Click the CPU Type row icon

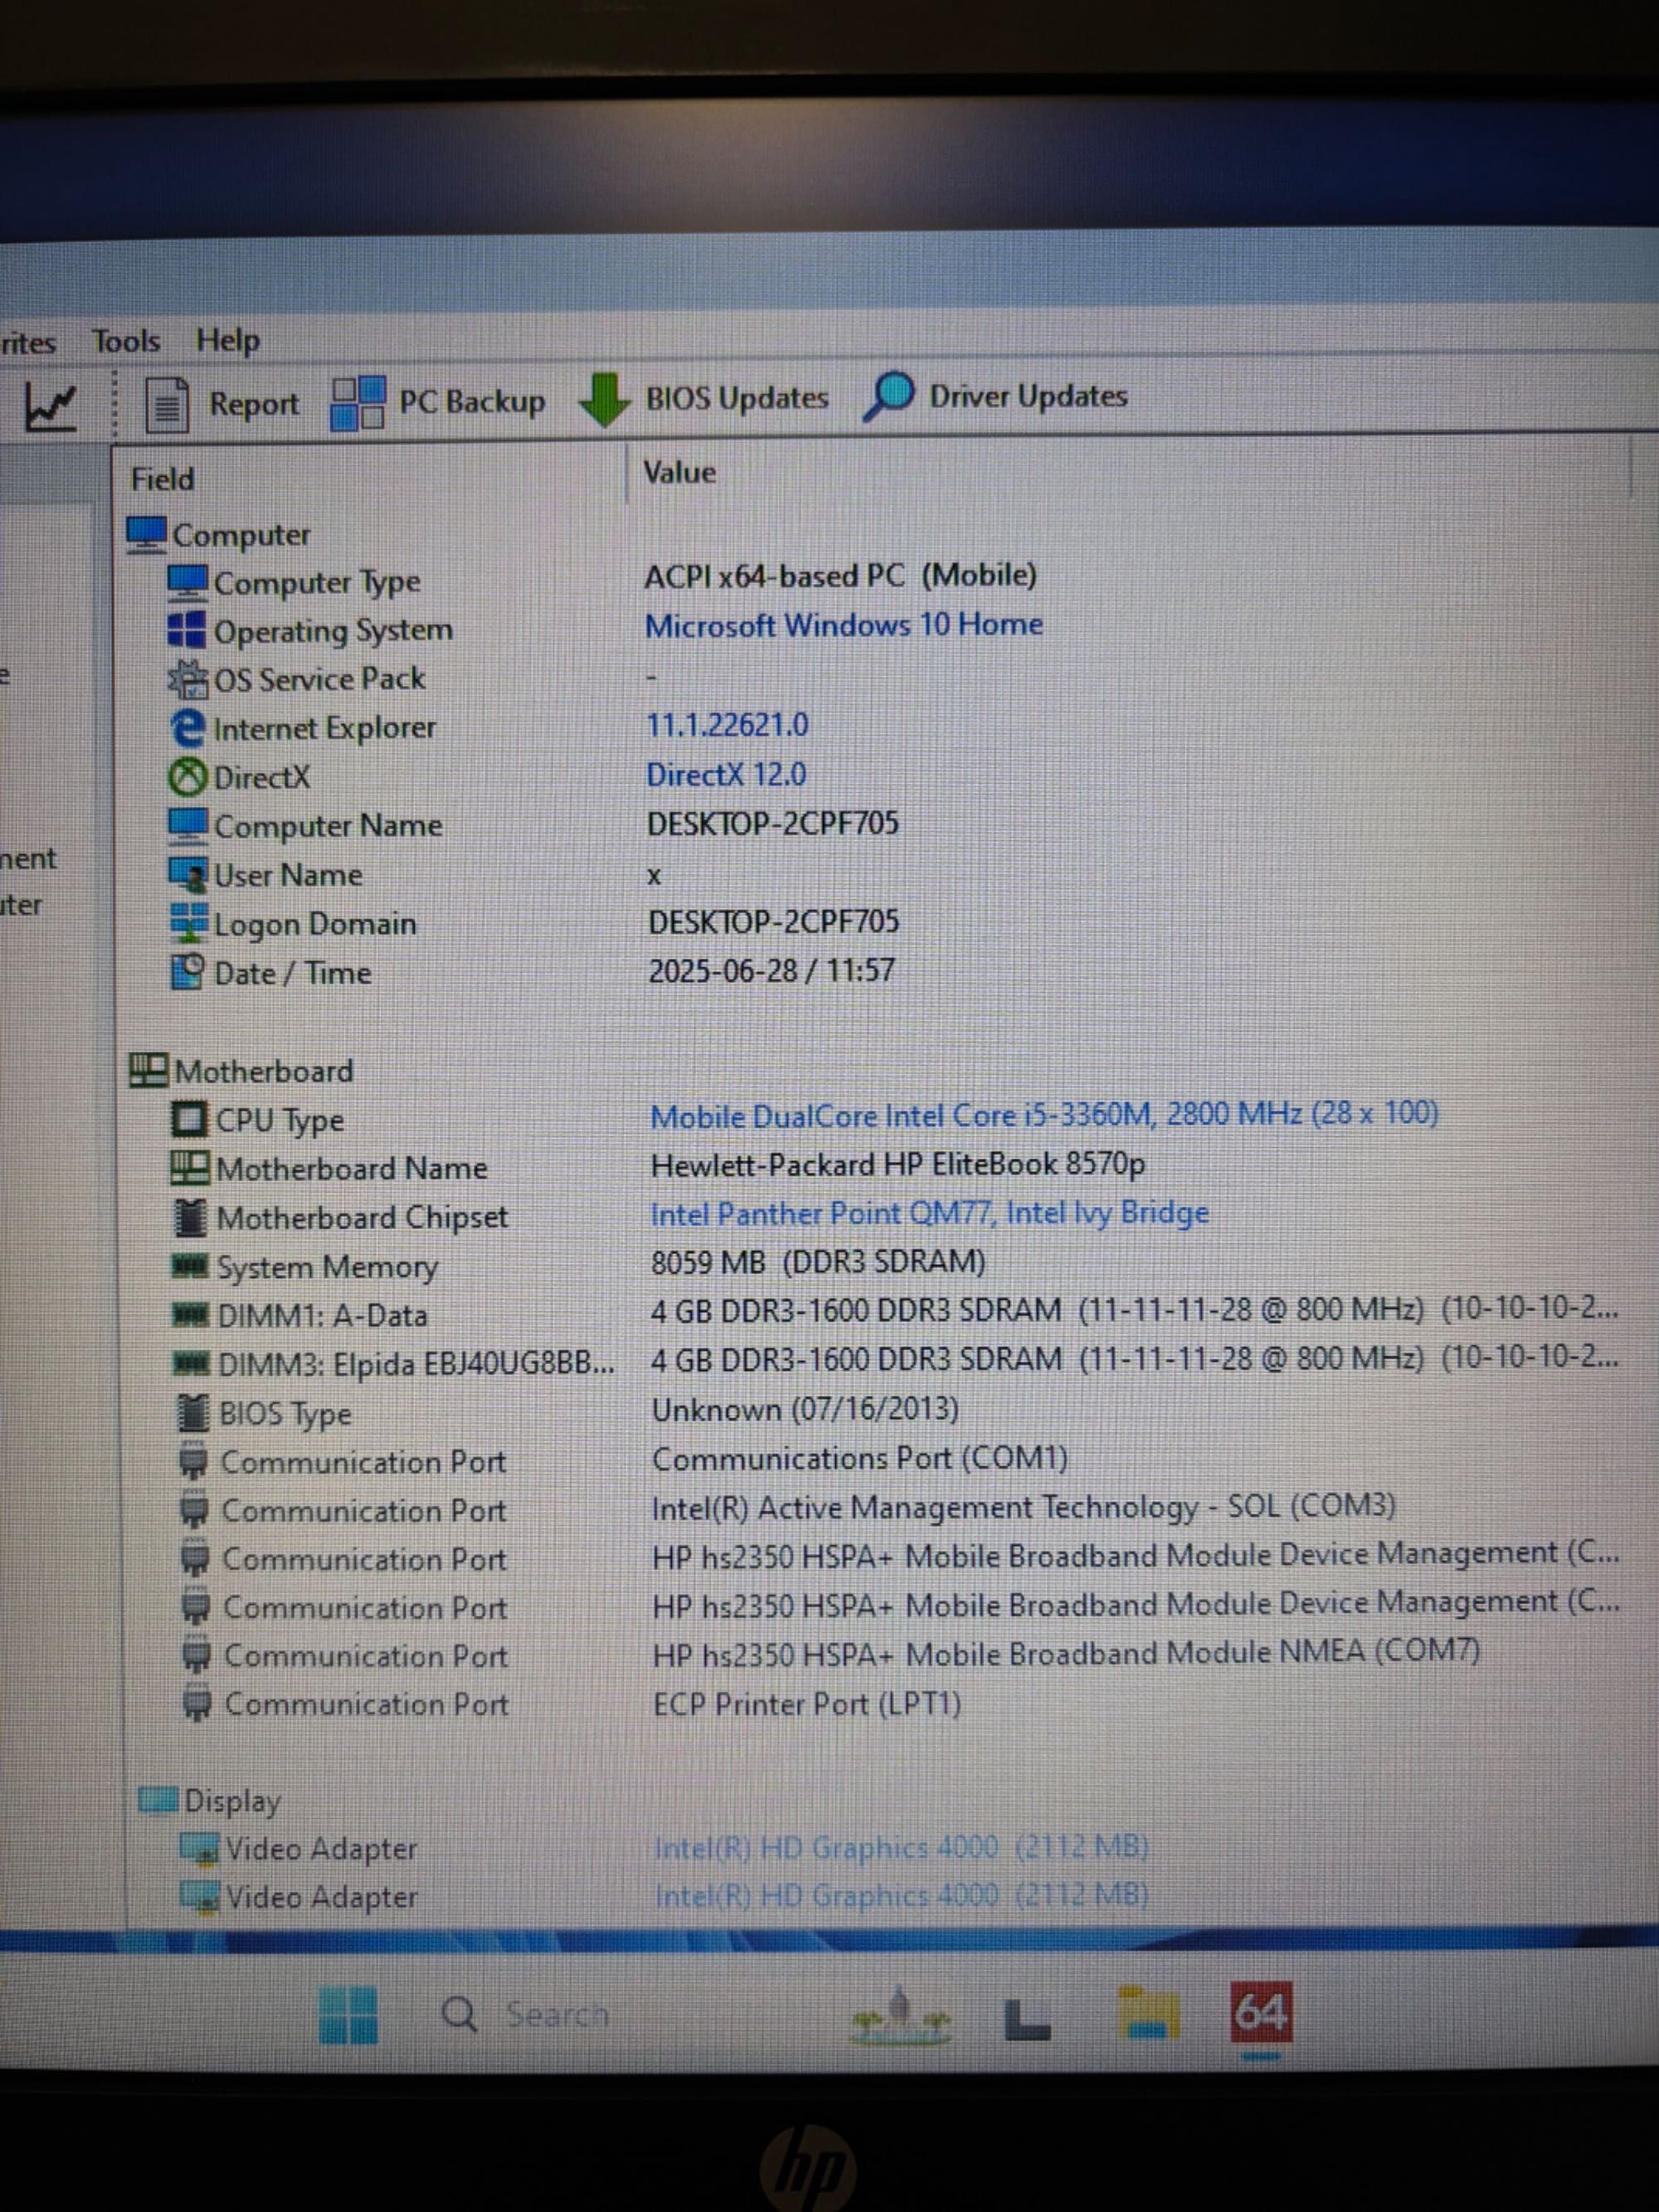[190, 1120]
